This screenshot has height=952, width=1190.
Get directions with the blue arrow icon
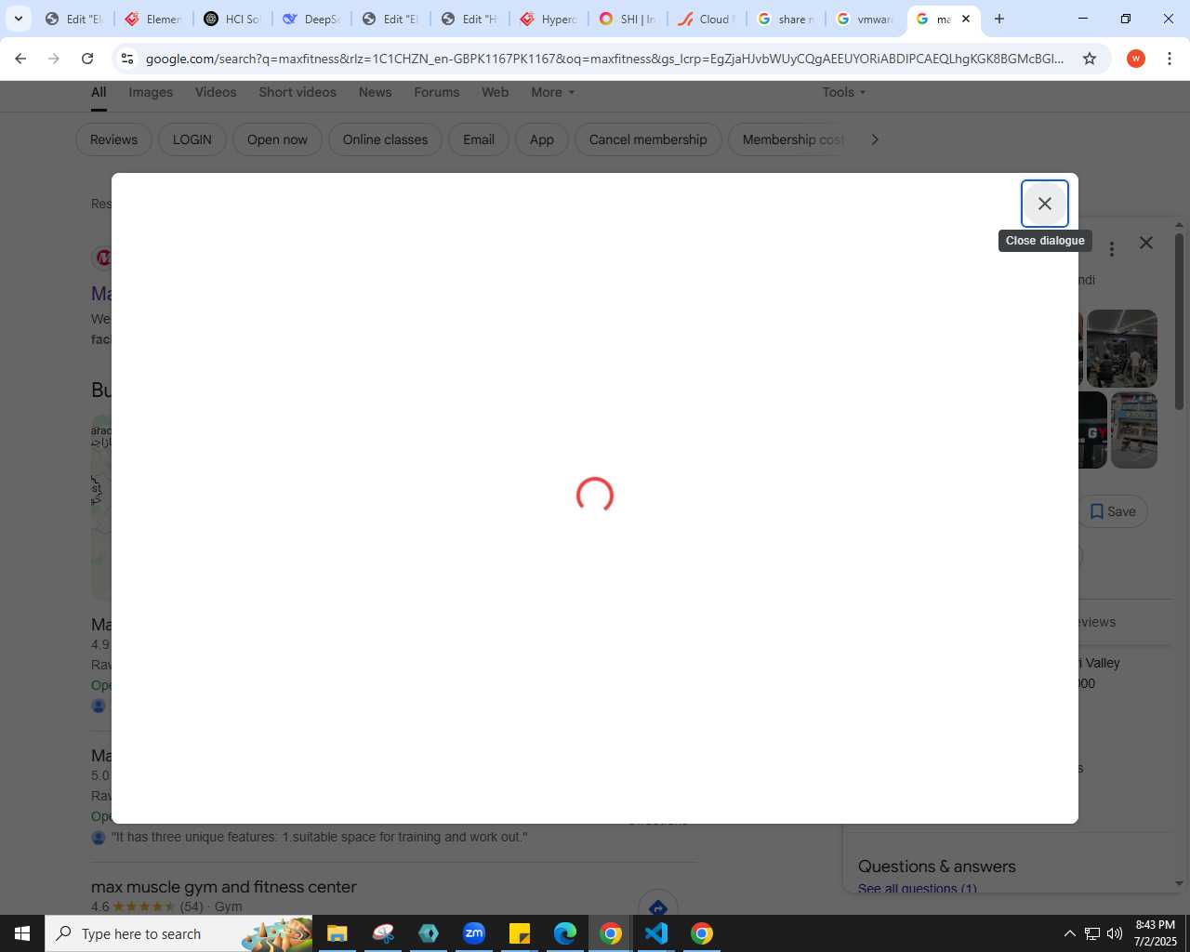tap(658, 906)
